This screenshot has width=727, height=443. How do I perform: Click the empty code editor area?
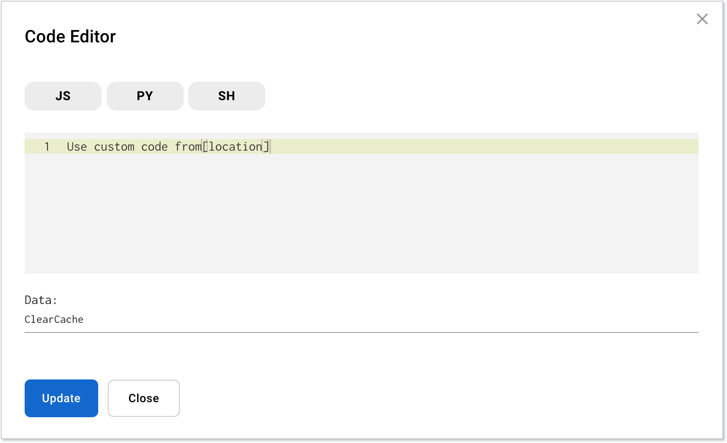click(x=347, y=212)
